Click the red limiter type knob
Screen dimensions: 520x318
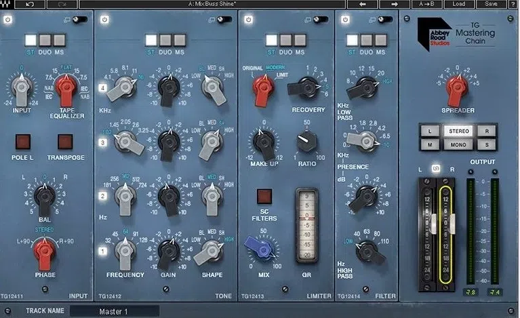pos(263,88)
